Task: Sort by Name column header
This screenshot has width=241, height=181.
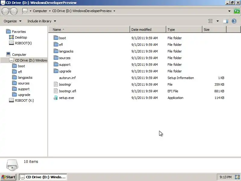Action: [89, 30]
